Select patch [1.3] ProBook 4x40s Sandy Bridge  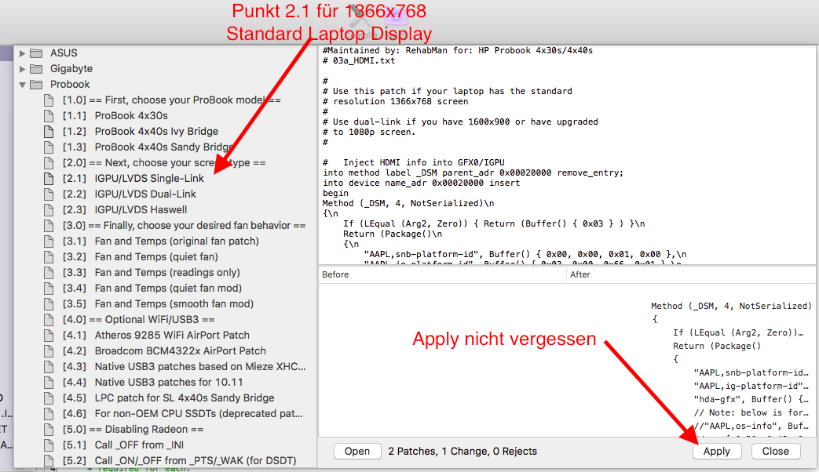click(165, 147)
